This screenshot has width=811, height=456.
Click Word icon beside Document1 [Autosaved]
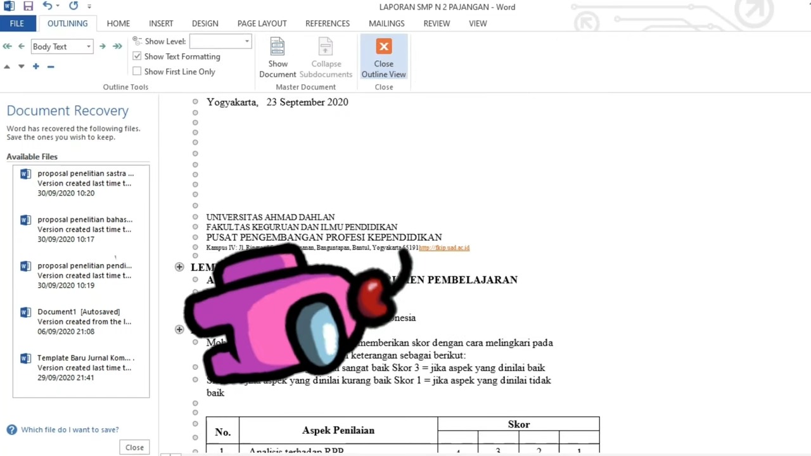click(x=25, y=312)
